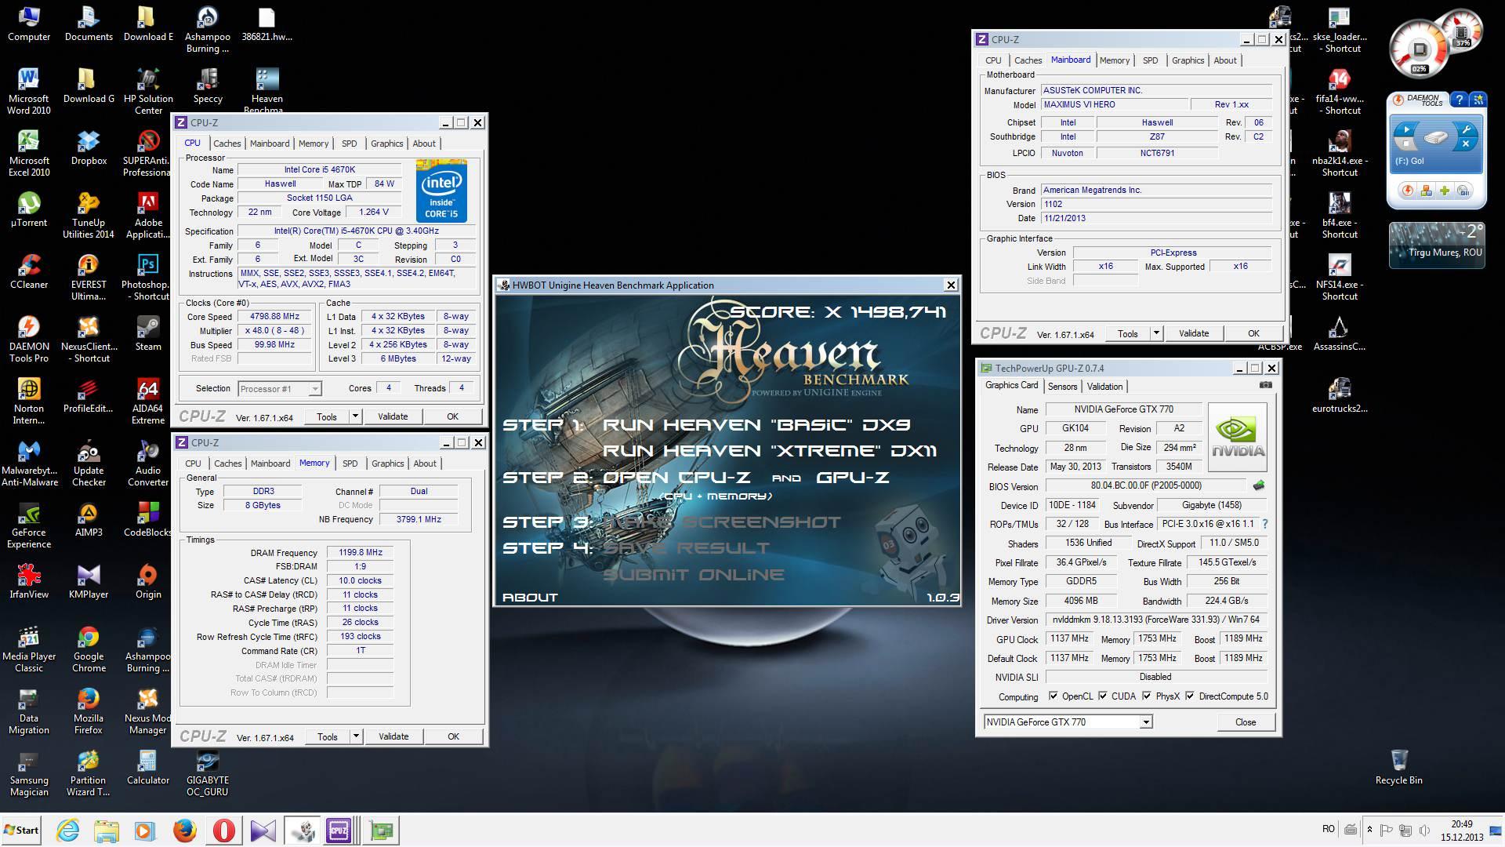This screenshot has height=847, width=1505.
Task: Open About tab in CPU-Z CPU window
Action: click(424, 144)
